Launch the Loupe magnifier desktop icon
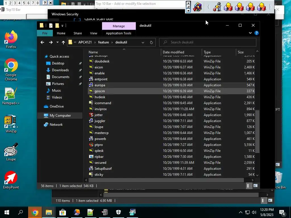The image size is (291, 218). click(x=11, y=152)
